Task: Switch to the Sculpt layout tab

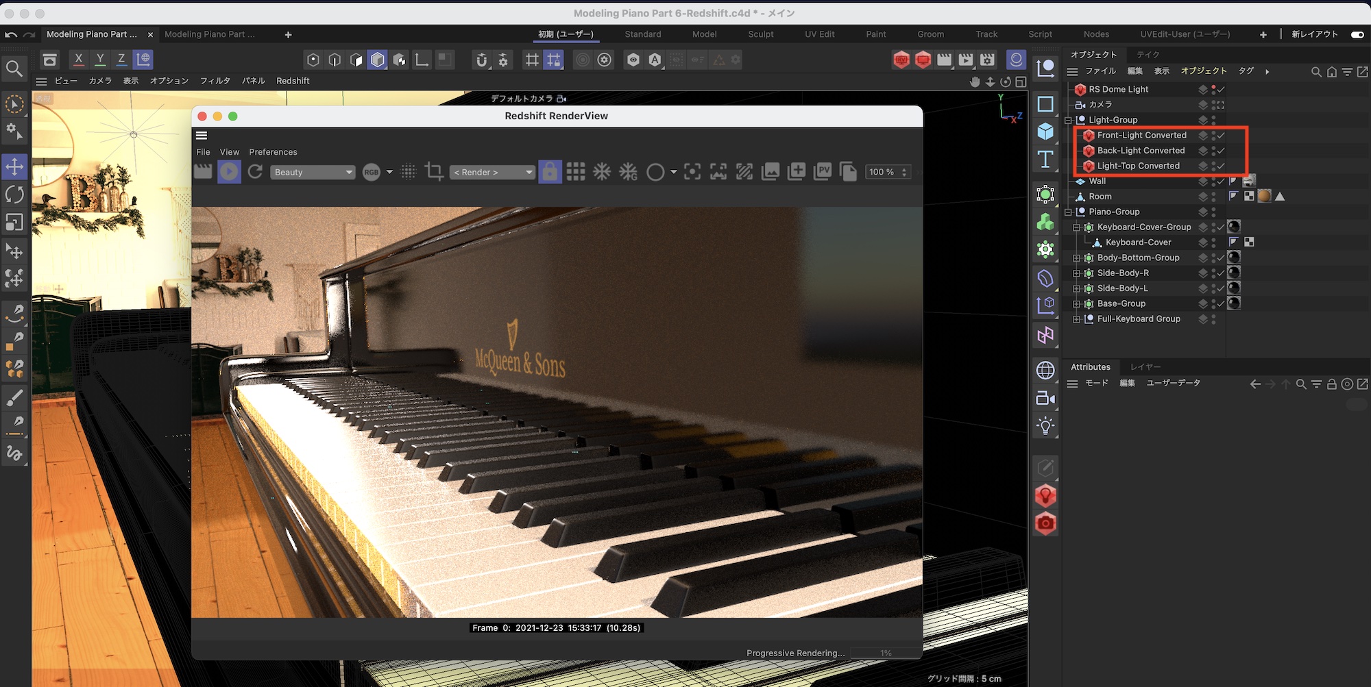Action: pos(760,34)
